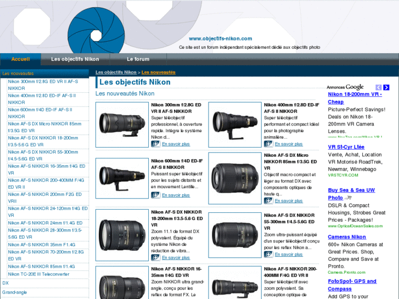Open the Le forum tab
Viewport: 399px width, 299px height.
(138, 59)
